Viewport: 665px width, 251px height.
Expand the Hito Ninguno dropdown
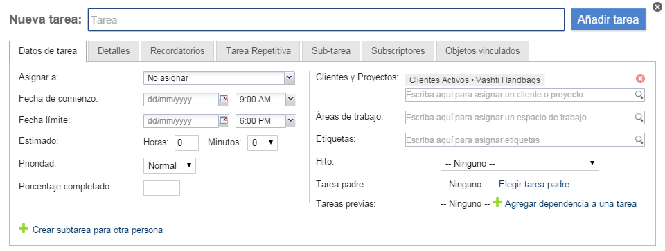(520, 163)
